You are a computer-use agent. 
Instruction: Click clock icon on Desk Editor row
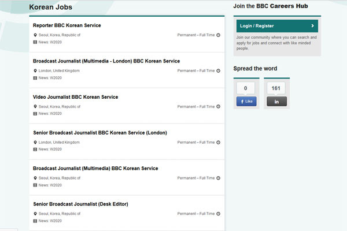(x=218, y=214)
